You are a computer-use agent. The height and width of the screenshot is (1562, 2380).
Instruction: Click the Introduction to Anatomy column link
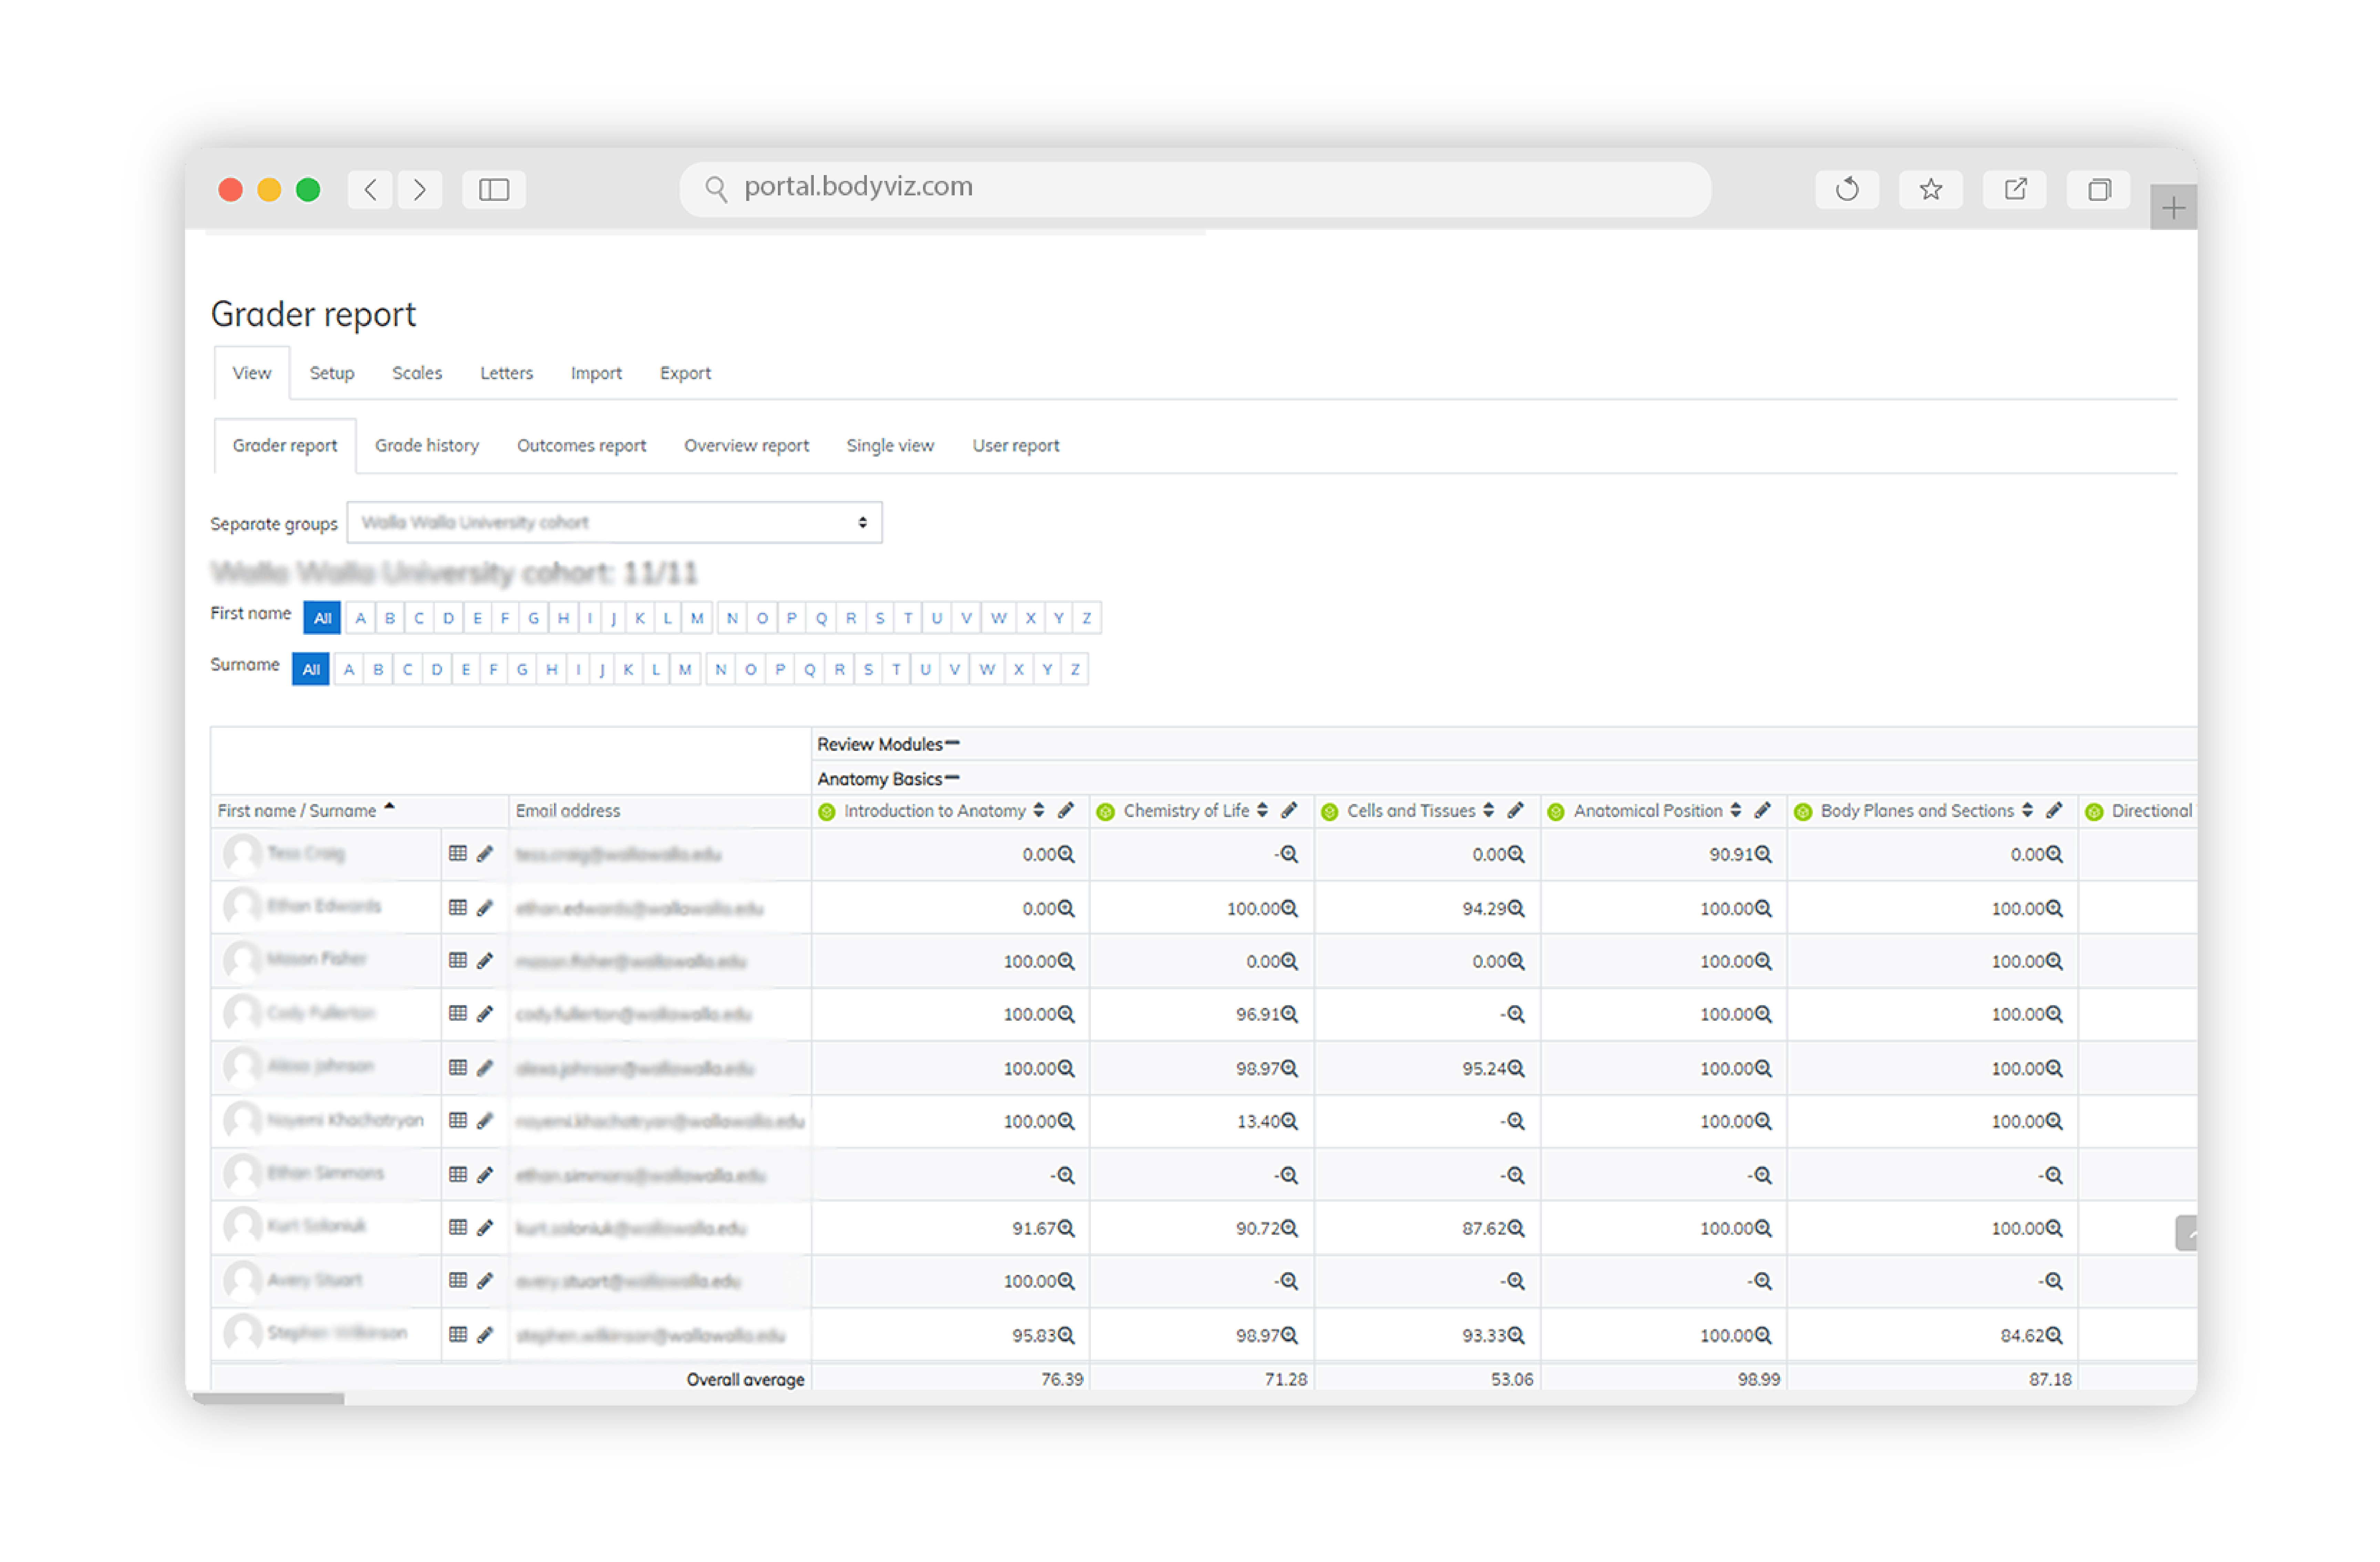pos(935,811)
